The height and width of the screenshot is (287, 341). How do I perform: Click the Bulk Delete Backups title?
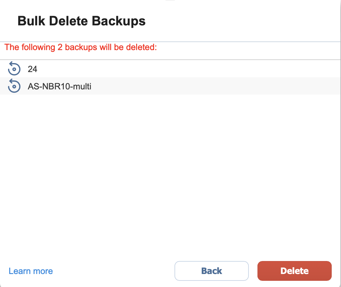[x=82, y=21]
